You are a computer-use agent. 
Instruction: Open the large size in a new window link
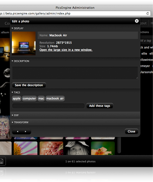pos(66,50)
